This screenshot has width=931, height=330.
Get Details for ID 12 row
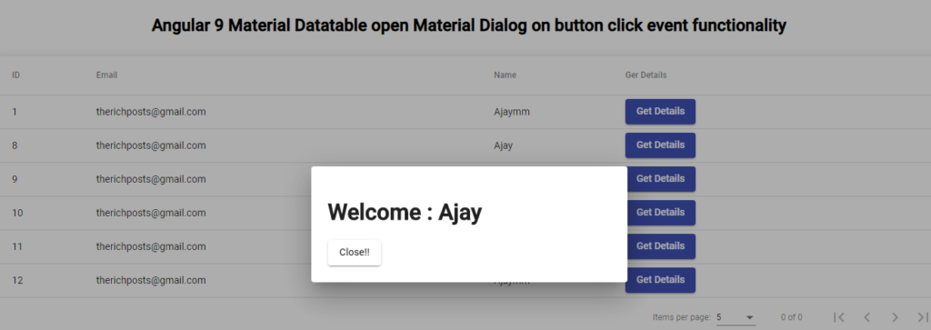662,280
